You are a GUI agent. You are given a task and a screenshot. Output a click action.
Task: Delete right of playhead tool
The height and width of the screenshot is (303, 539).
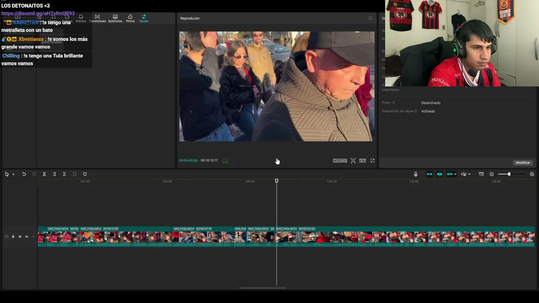pyautogui.click(x=64, y=174)
